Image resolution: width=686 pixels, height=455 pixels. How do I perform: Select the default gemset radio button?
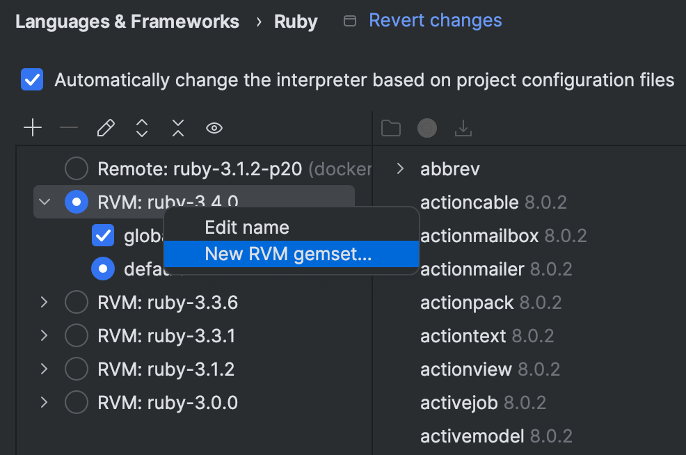pos(103,269)
